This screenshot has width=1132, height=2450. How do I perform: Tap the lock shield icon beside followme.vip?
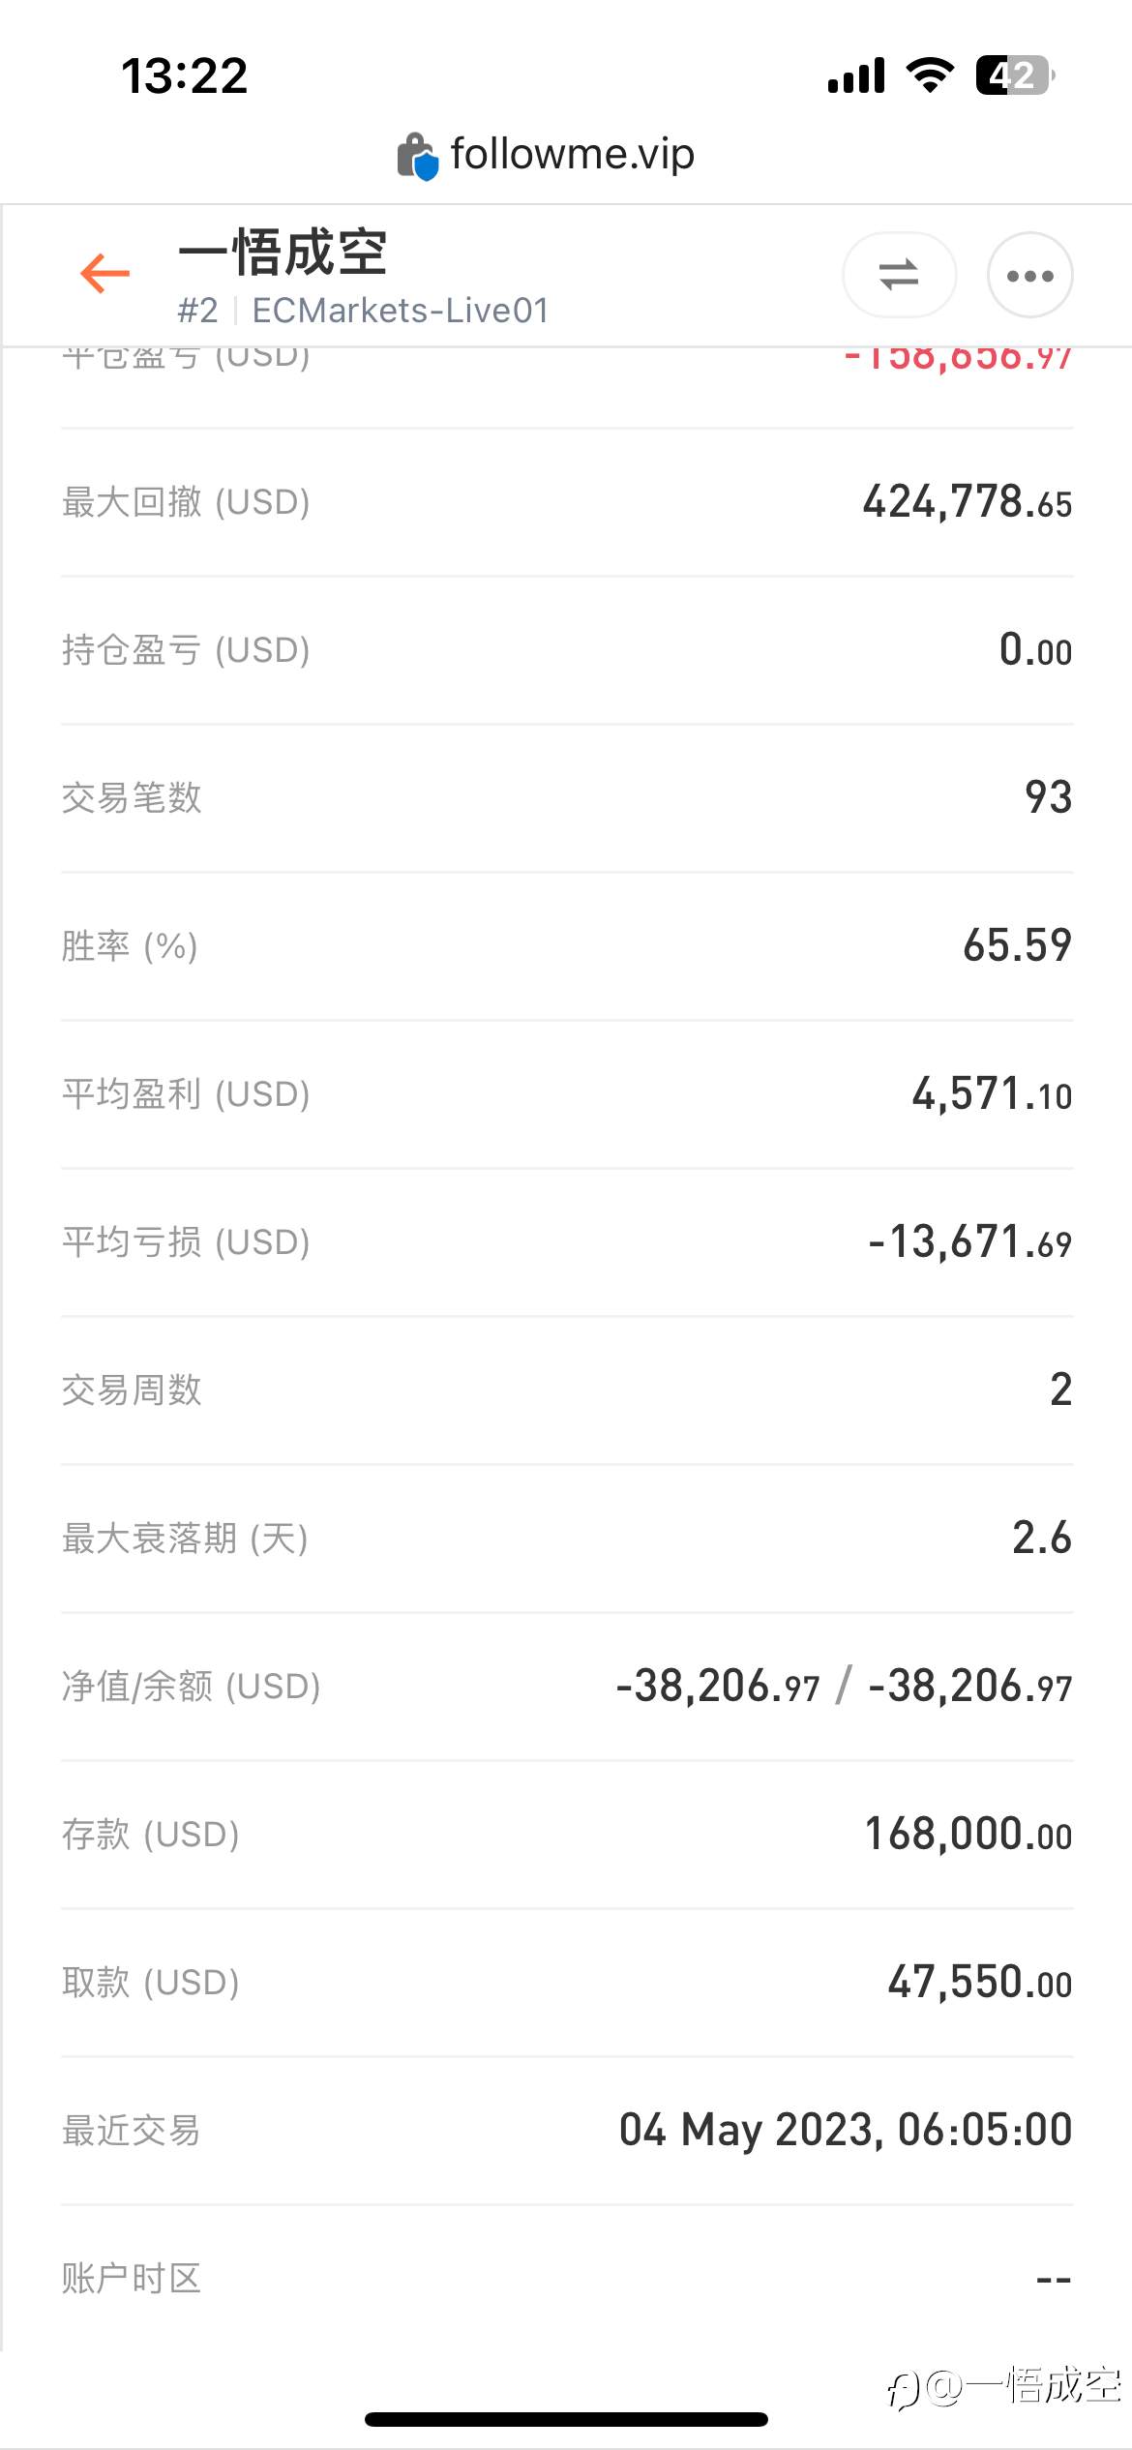point(418,156)
